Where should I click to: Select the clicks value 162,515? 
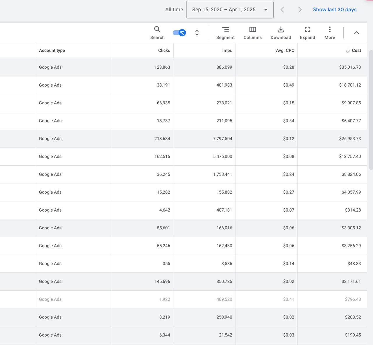[x=162, y=156]
